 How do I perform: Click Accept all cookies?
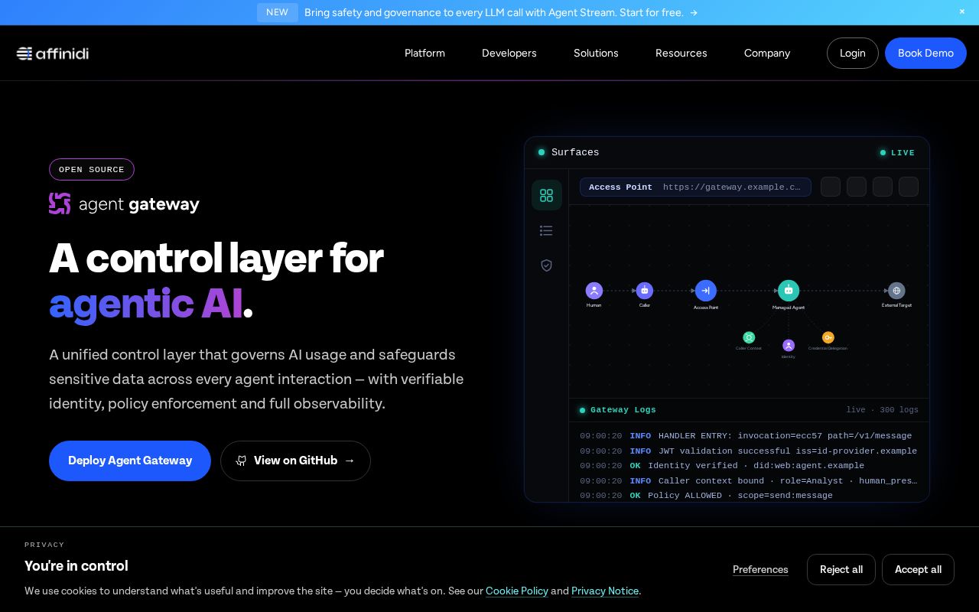point(918,569)
